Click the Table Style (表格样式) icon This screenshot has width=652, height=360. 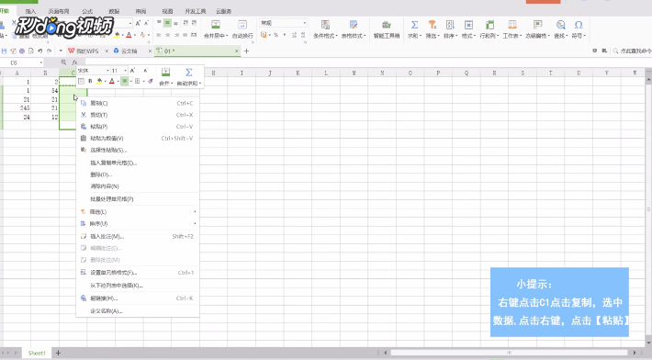[x=354, y=25]
